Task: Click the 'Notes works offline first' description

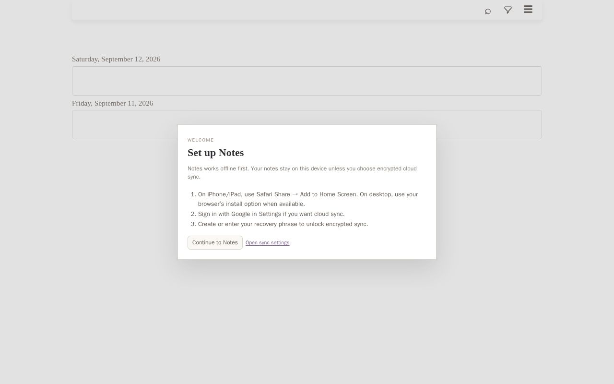Action: [x=302, y=172]
